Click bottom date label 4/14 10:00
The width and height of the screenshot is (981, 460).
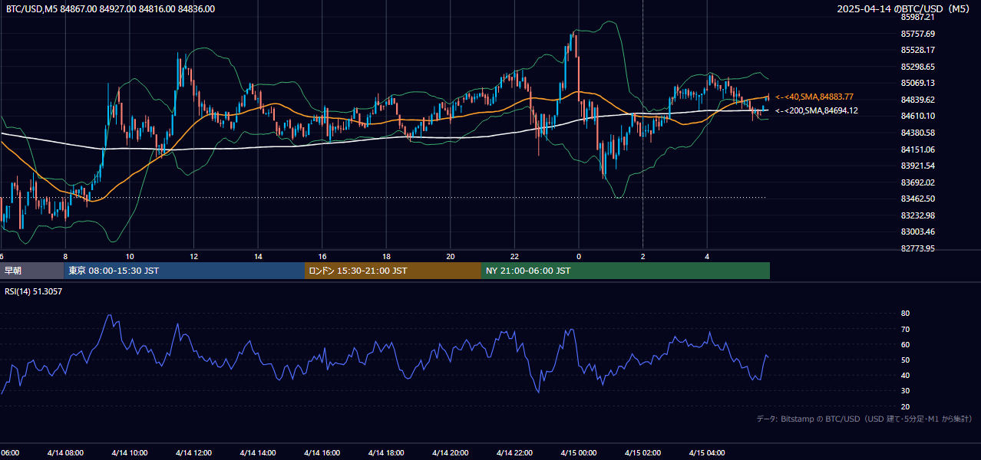pyautogui.click(x=130, y=452)
